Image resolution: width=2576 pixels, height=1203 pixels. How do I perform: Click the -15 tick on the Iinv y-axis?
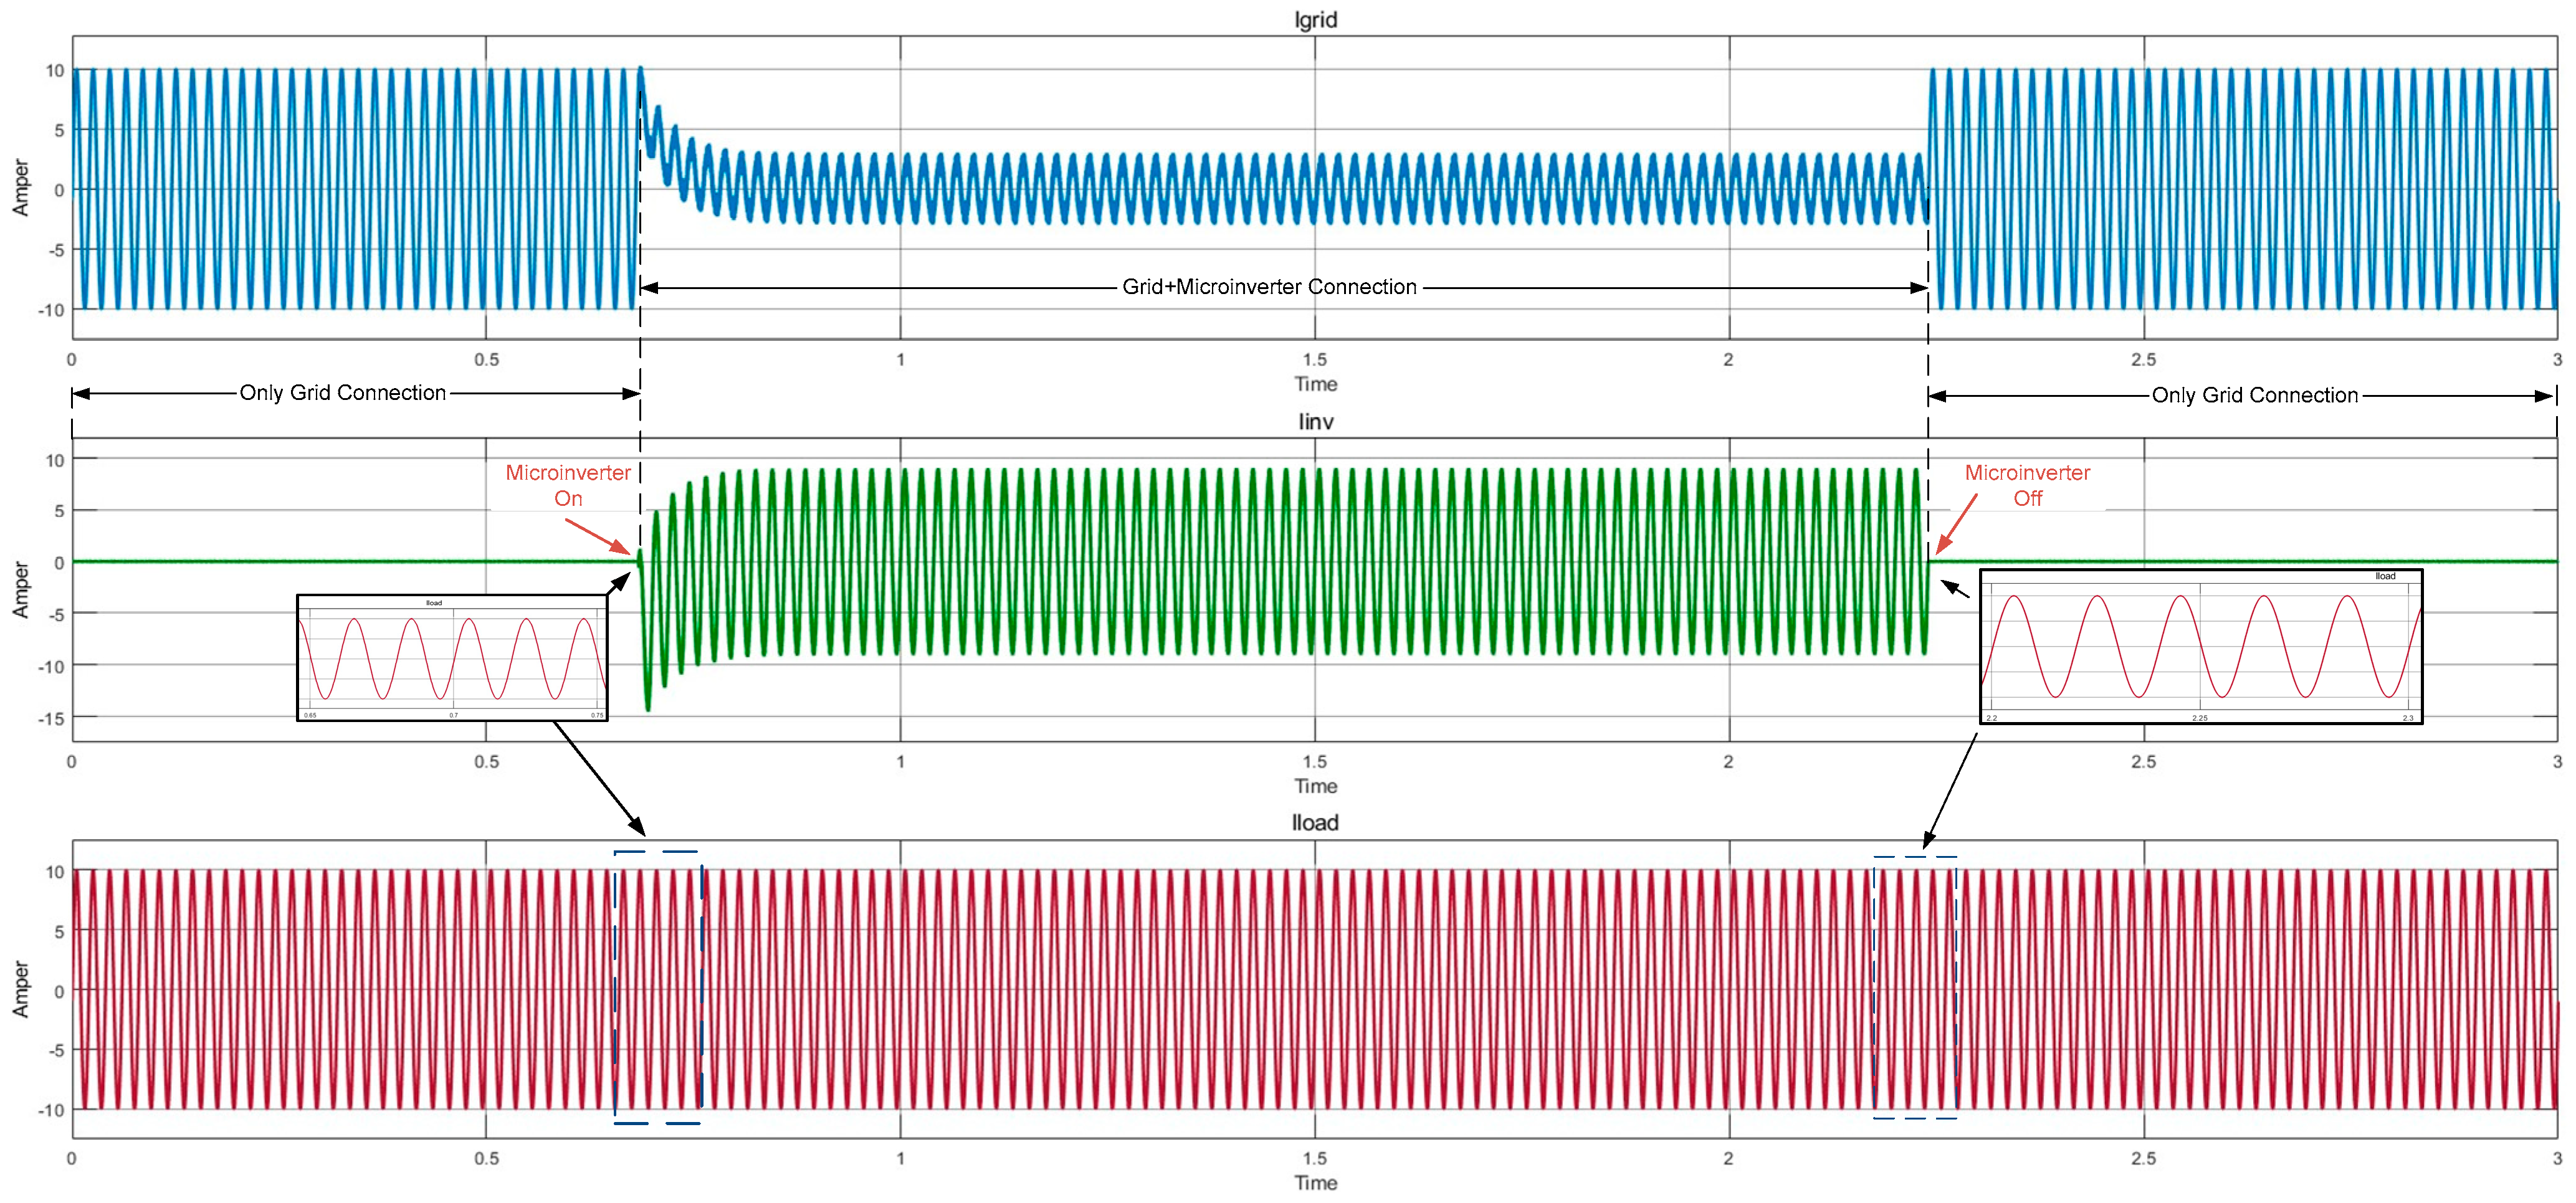51,719
